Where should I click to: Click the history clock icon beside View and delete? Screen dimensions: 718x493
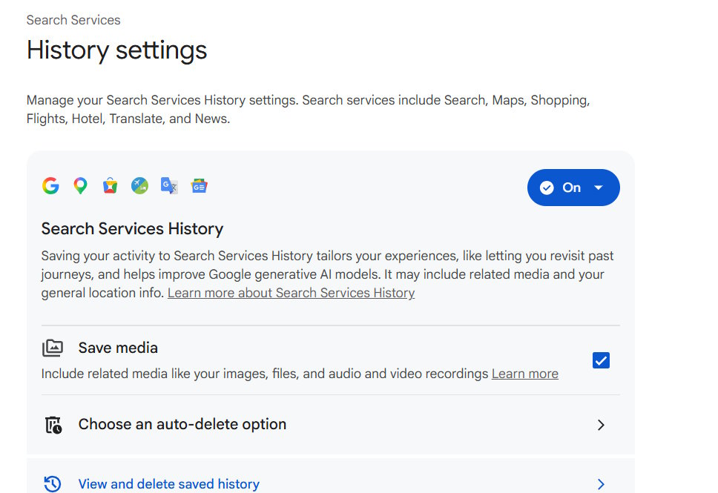[53, 484]
